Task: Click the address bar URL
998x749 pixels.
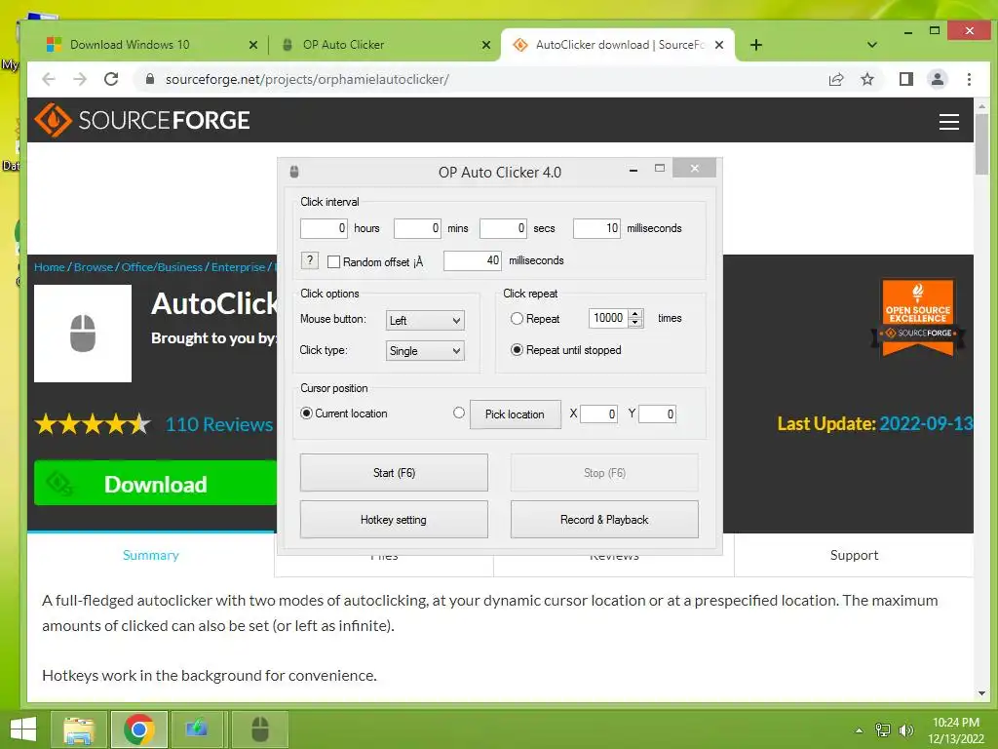Action: click(x=307, y=79)
